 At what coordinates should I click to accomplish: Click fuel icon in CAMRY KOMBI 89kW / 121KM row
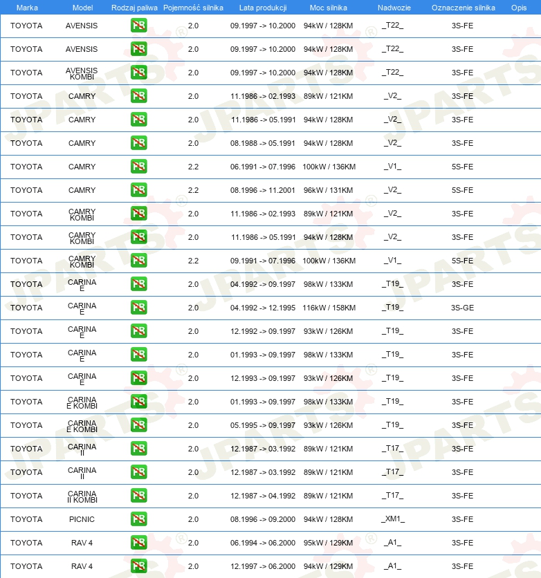click(x=138, y=214)
